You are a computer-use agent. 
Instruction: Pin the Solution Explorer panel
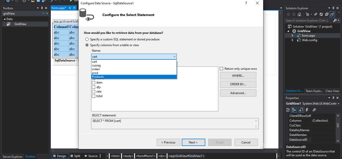pyautogui.click(x=333, y=8)
